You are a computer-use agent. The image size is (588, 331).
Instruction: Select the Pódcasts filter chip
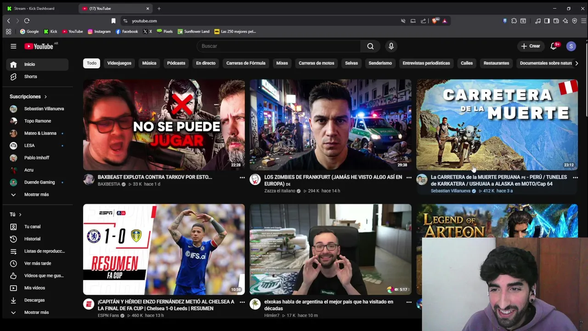[176, 63]
